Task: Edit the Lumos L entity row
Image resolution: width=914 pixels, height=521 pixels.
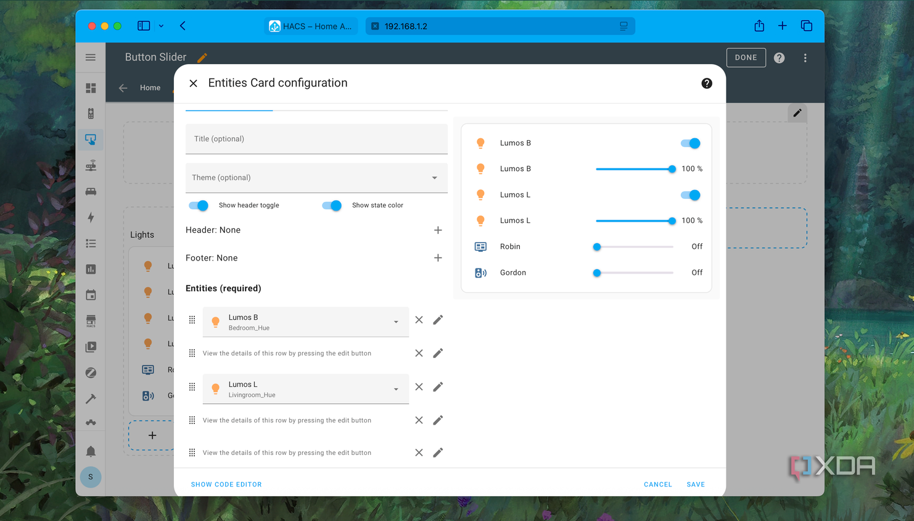Action: coord(438,386)
